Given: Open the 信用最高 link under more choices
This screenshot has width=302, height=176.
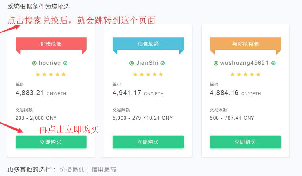Looking at the screenshot, I should click(104, 169).
